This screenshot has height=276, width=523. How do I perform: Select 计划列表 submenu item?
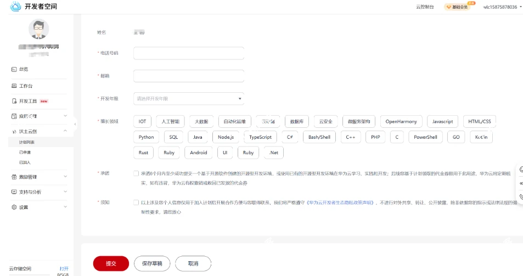click(27, 142)
